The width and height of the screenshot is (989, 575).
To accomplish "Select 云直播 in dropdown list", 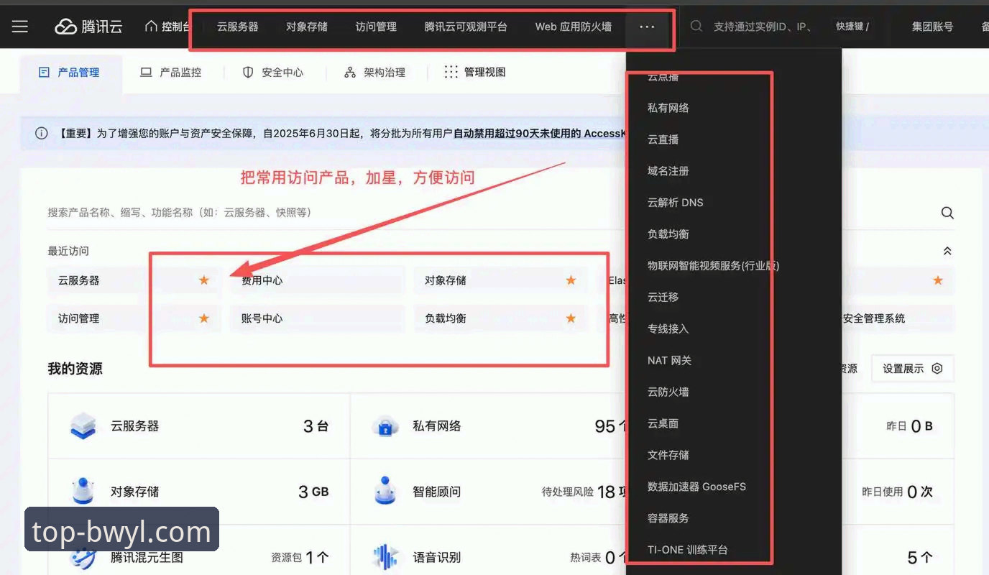I will (663, 139).
